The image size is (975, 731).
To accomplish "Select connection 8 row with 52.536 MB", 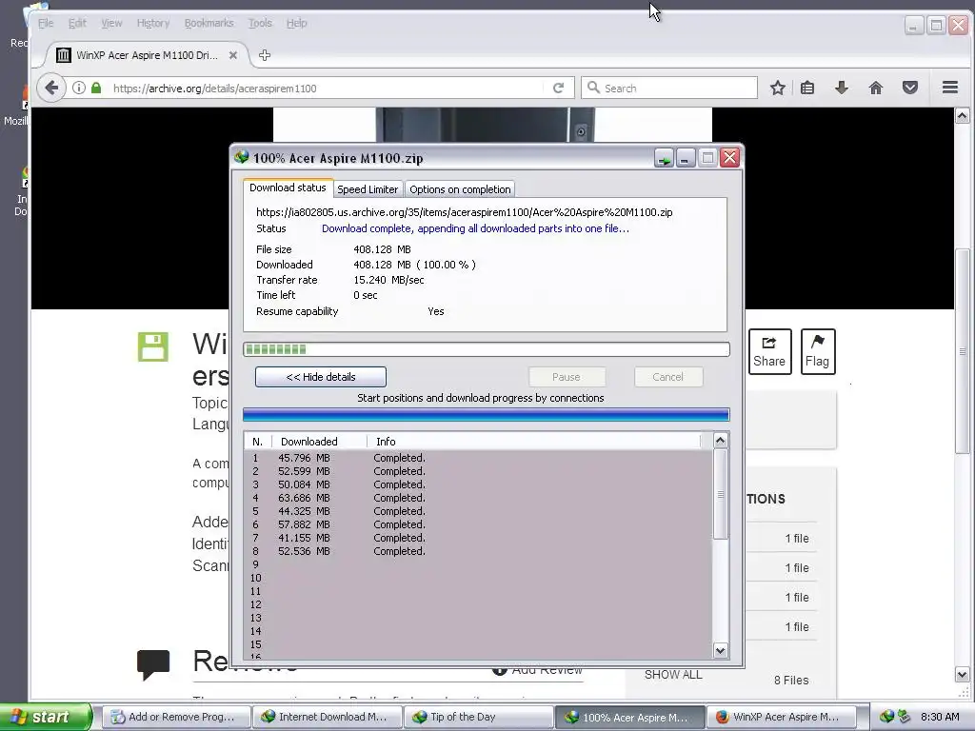I will 478,551.
